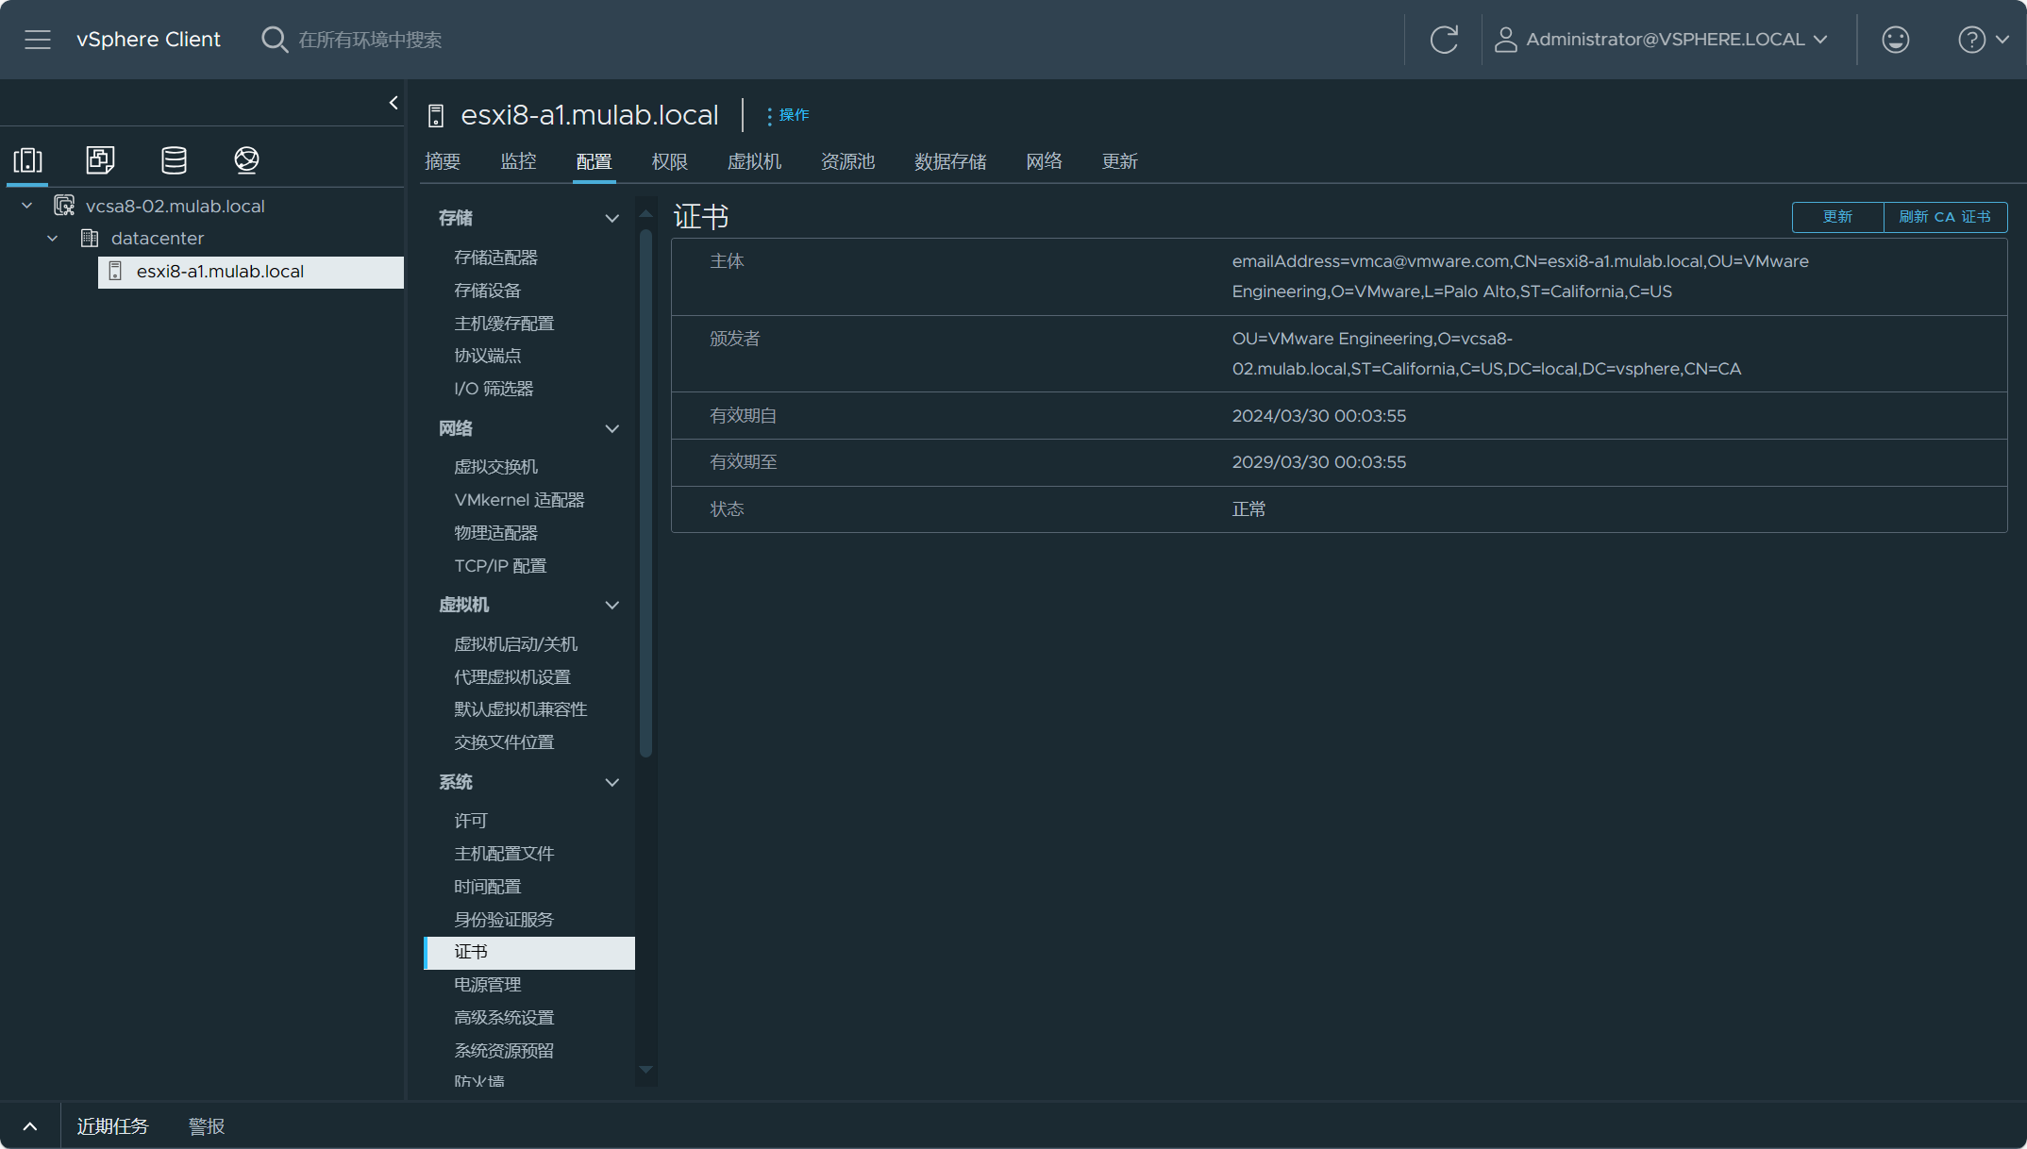Viewport: 2027px width, 1149px height.
Task: Open the 操作 actions menu
Action: 788,115
